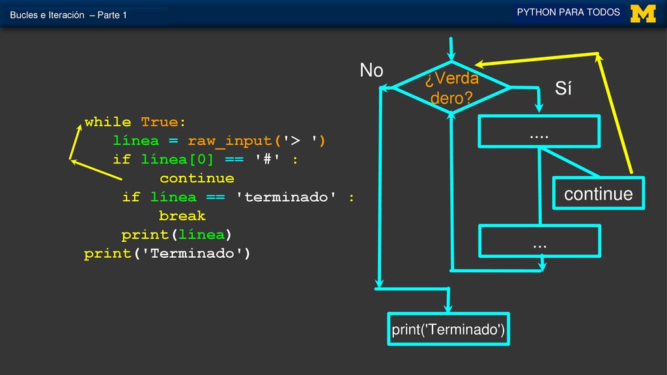Click the "continue" keyword in the code
Viewport: 667px width, 375px height.
tap(197, 178)
